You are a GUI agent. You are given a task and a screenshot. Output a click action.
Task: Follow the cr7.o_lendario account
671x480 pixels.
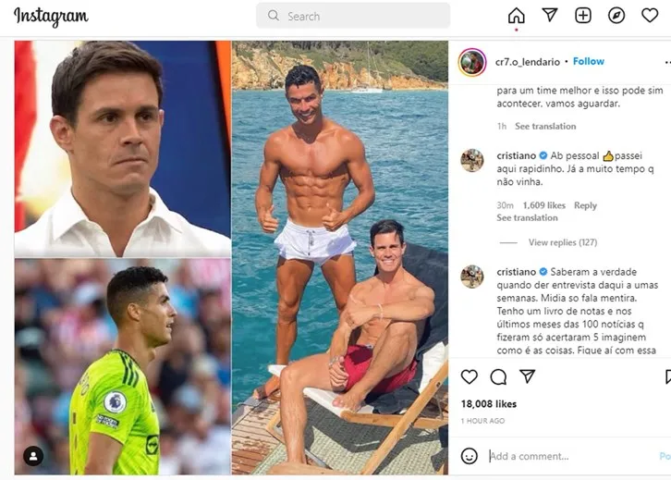(589, 61)
